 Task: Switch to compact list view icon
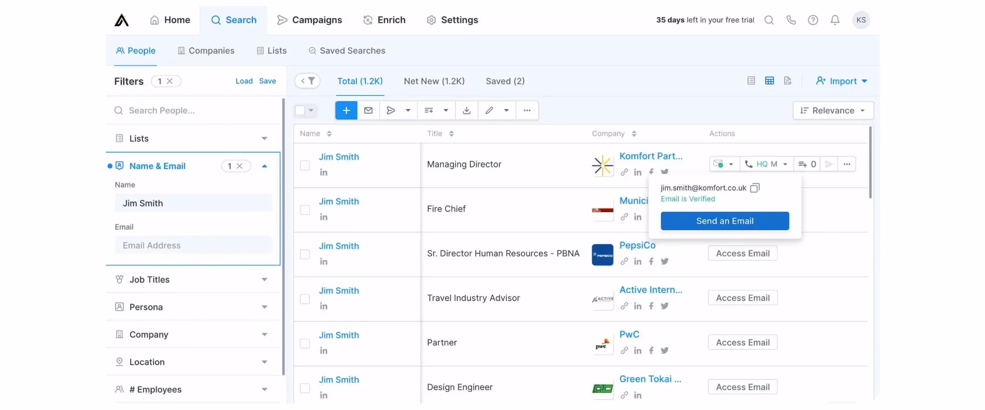click(x=751, y=81)
